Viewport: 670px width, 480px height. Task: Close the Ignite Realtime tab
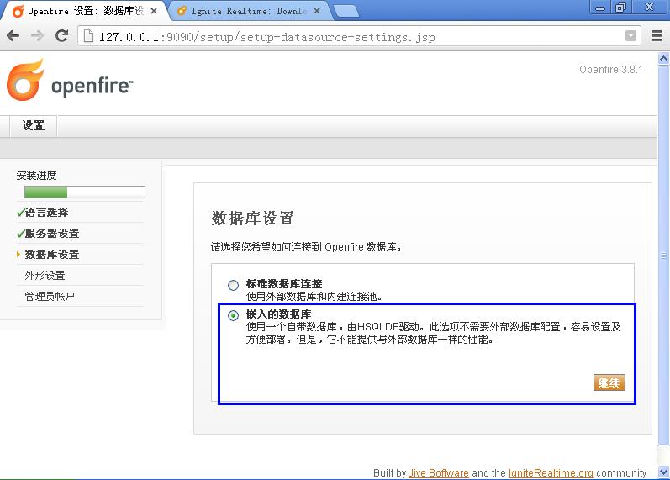[x=317, y=11]
